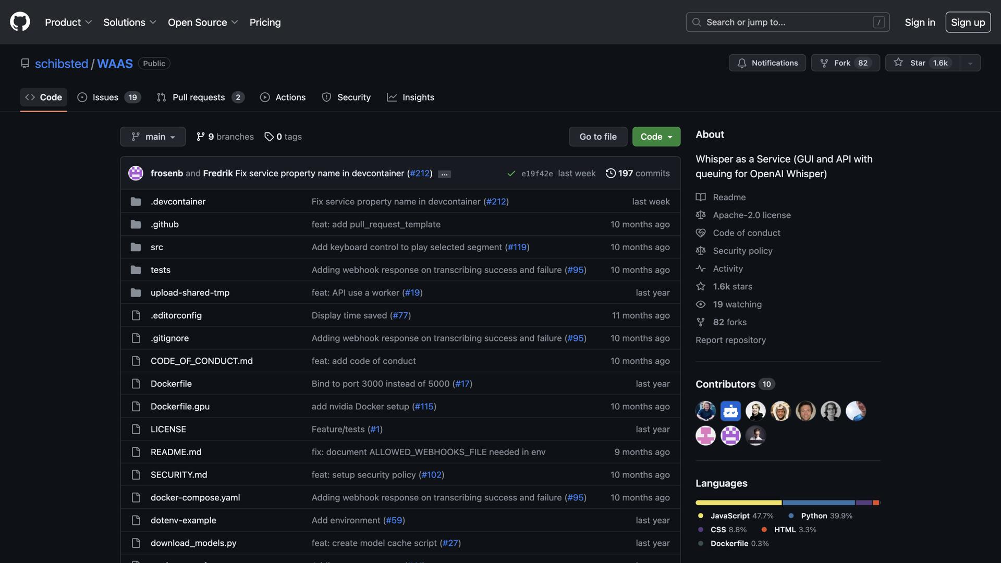The width and height of the screenshot is (1001, 563).
Task: Click the JavaScript yellow language bar
Action: pyautogui.click(x=738, y=503)
